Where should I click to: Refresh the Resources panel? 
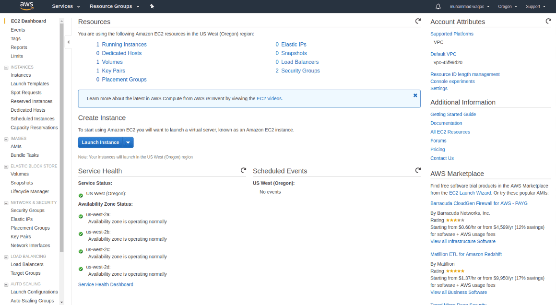pos(417,21)
